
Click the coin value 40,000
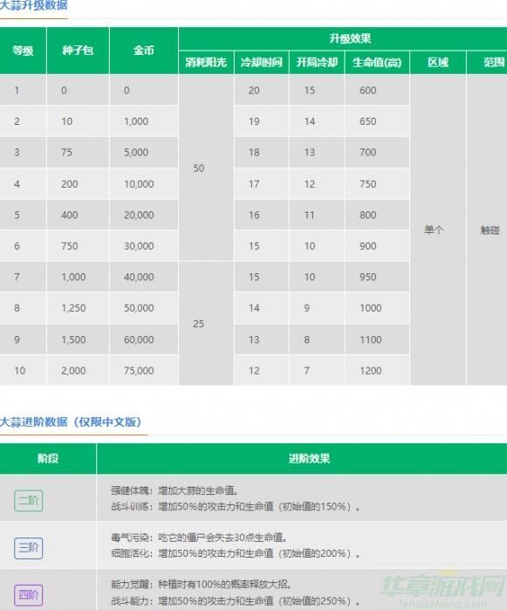139,277
